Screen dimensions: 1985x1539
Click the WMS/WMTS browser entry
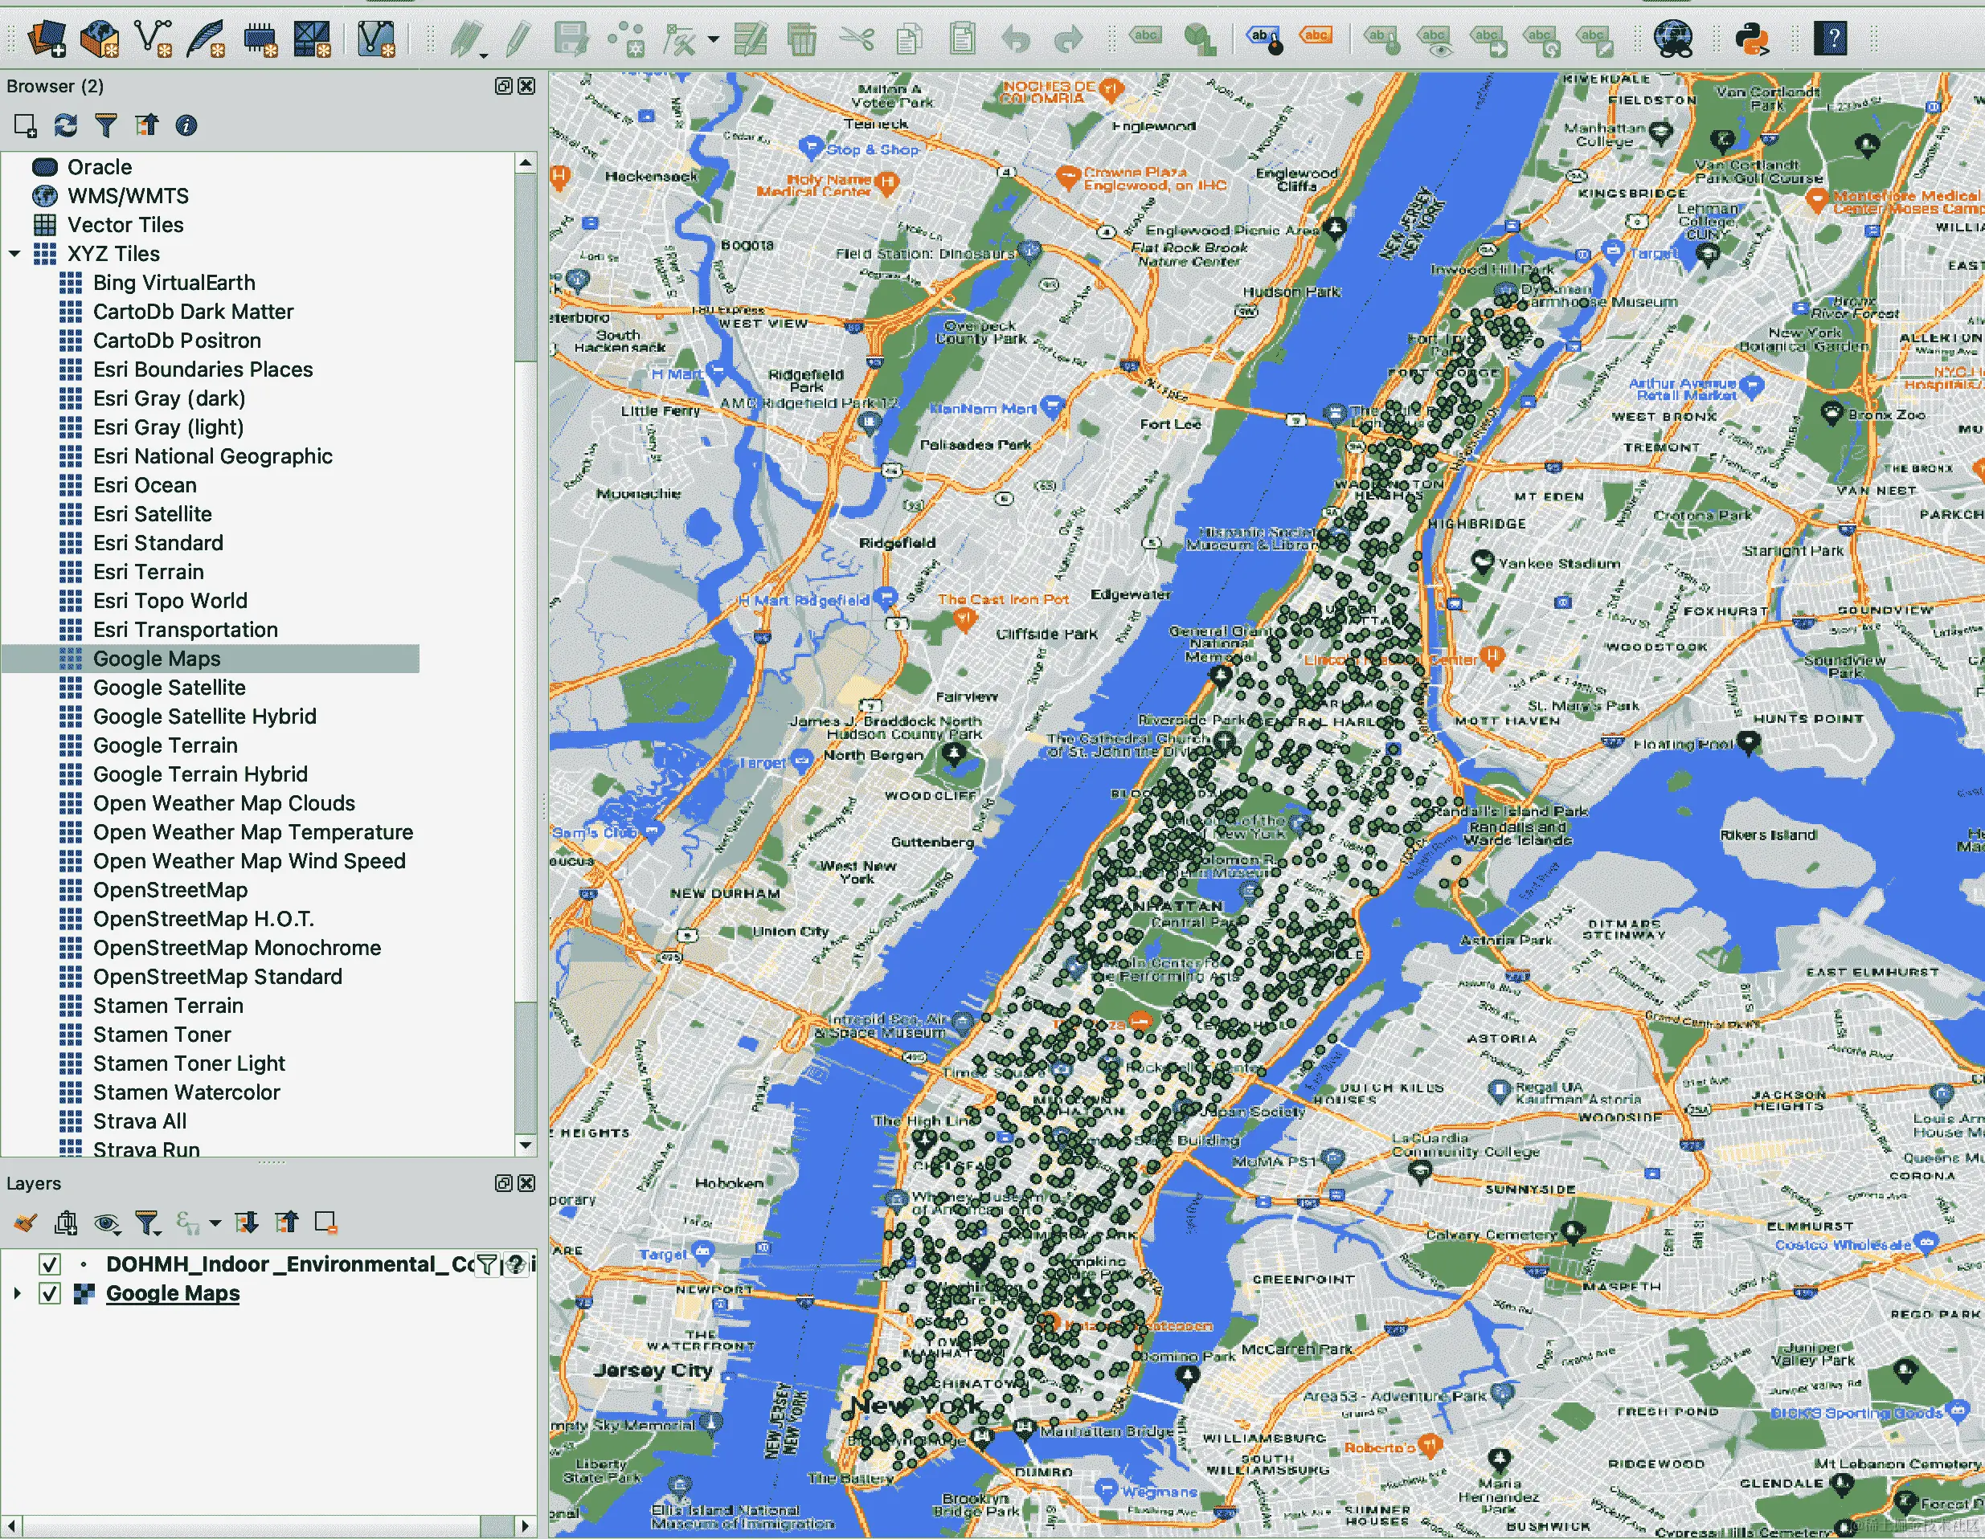coord(127,195)
